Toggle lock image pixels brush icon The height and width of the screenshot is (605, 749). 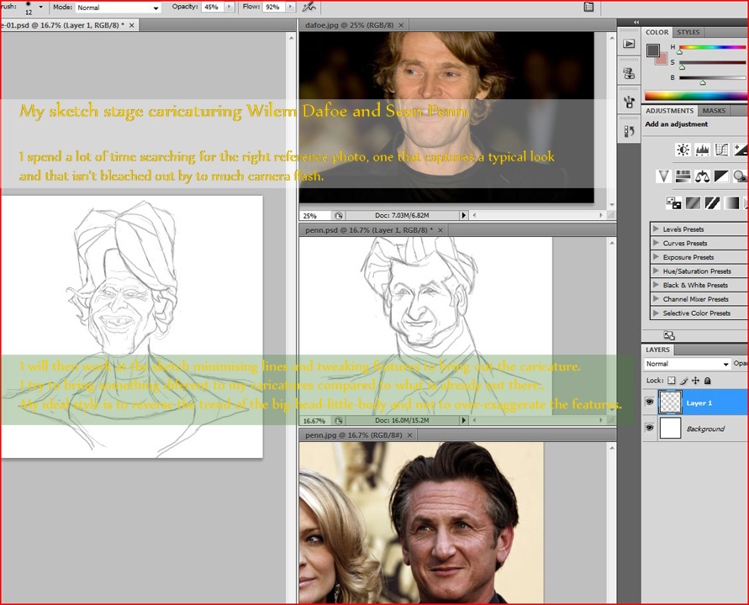click(x=683, y=381)
